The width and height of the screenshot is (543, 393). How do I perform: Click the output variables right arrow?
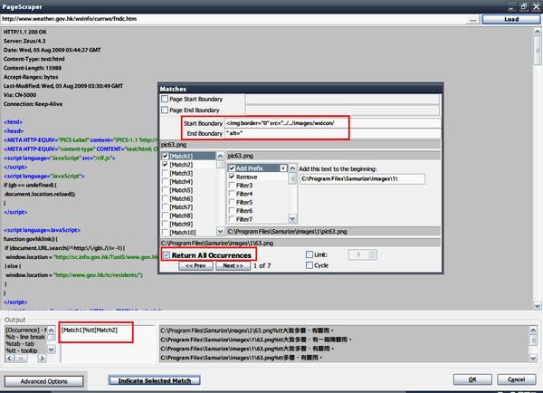(x=42, y=359)
